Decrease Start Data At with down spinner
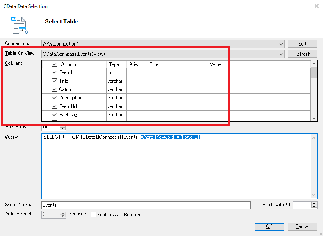The height and width of the screenshot is (236, 323). click(314, 207)
